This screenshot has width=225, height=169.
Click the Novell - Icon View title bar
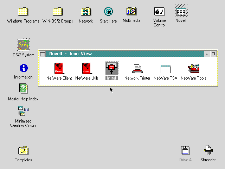pos(125,54)
